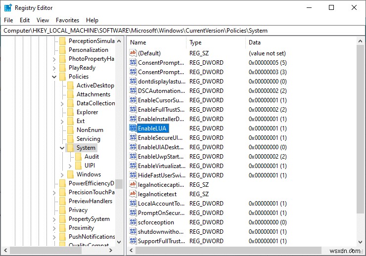Screen dimensions: 366x256
Task: Click the dontdisplaylastu... DWORD icon
Action: click(x=133, y=81)
